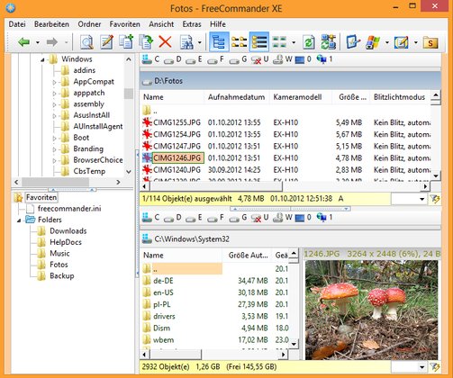
Task: Click the desktop snapshot toolbar icon
Action: coord(353,42)
